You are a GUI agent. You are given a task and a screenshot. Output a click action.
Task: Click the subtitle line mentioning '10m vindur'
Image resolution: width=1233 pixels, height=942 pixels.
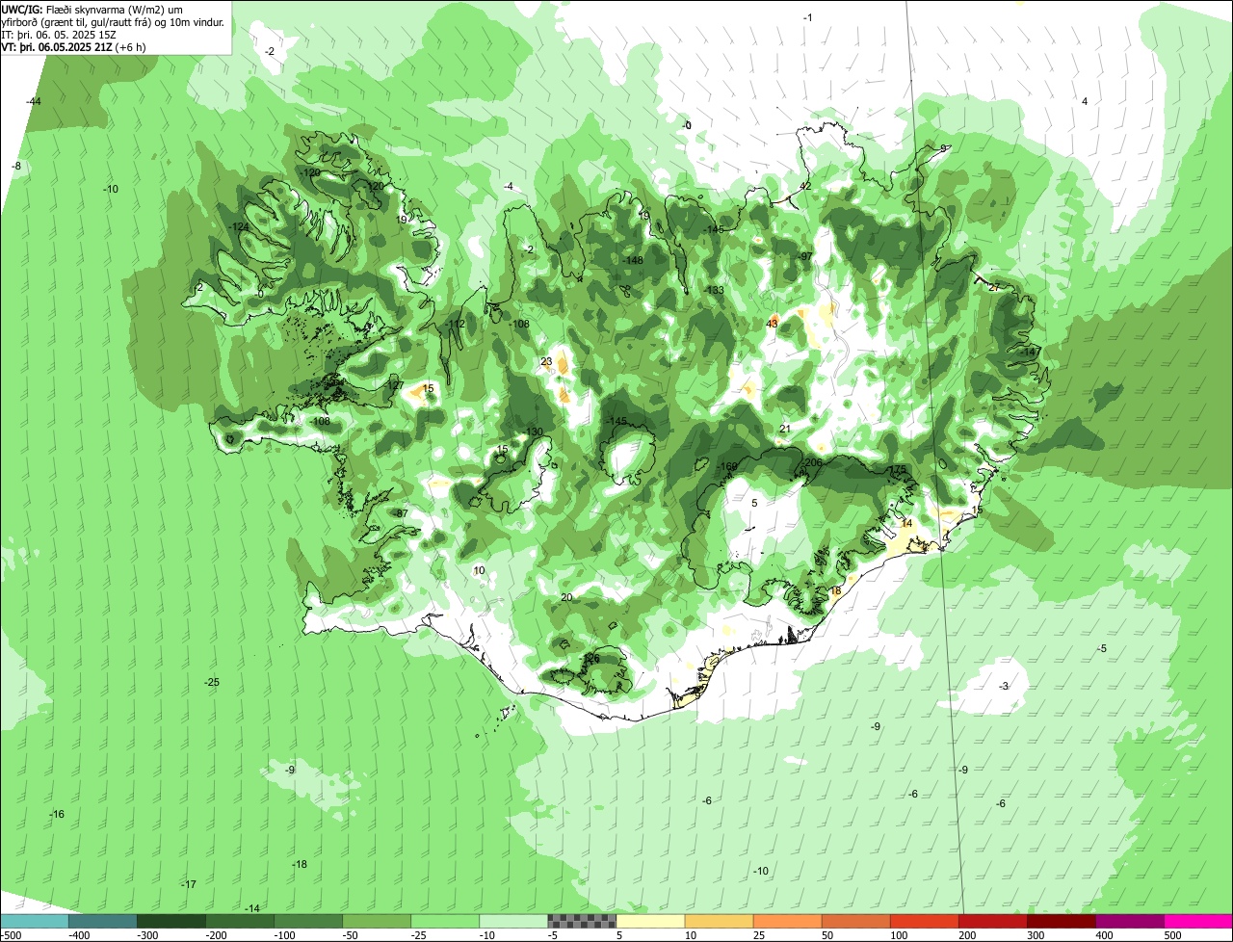(x=113, y=21)
